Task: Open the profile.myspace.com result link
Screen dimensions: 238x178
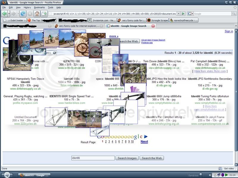Action: click(25, 103)
